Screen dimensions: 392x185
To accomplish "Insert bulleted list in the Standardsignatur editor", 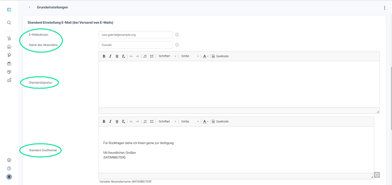I will (151, 56).
